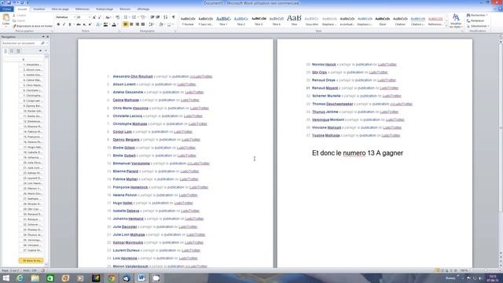
Task: Switch to the Publipostage tab
Action: point(105,9)
